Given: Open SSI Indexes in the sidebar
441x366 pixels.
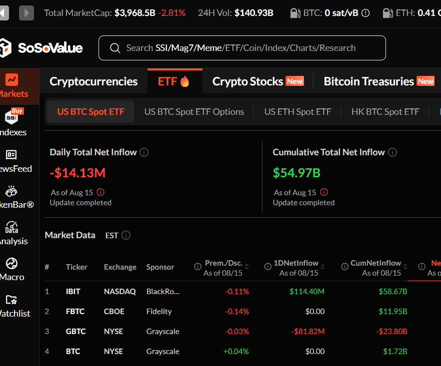Looking at the screenshot, I should click(13, 122).
